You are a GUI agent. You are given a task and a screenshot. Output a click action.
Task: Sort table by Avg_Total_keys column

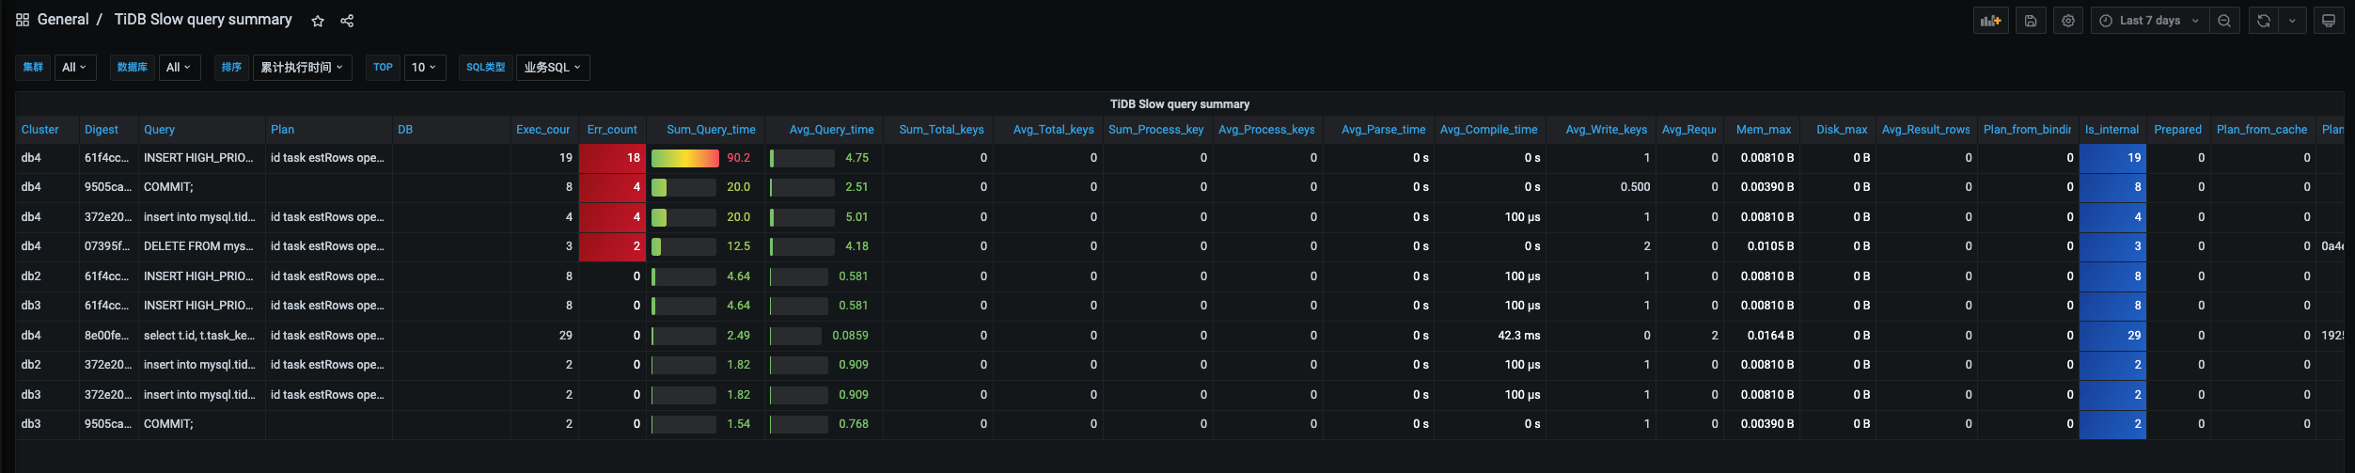pyautogui.click(x=1053, y=130)
